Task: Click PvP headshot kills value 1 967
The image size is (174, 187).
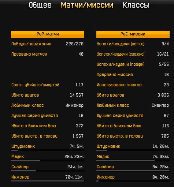Action: coord(78,136)
